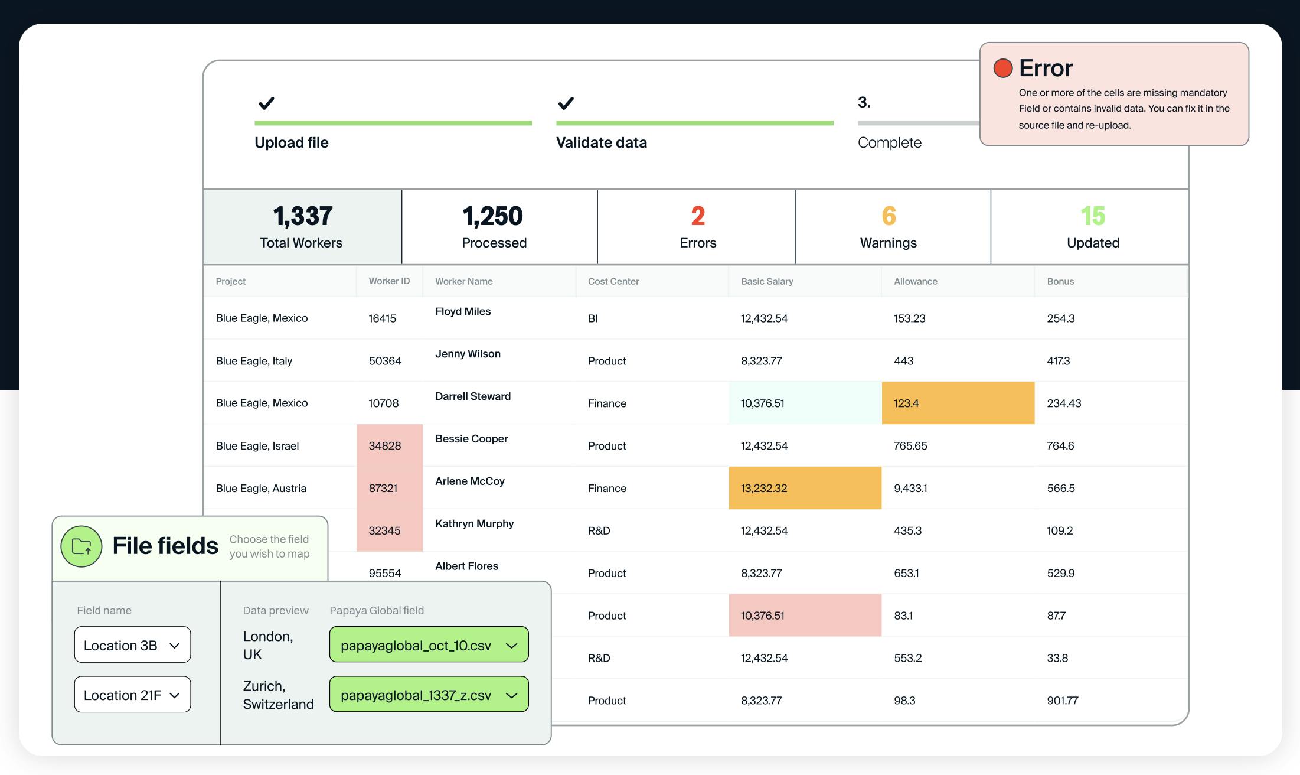1300x775 pixels.
Task: Select the Processed workers tab
Action: [x=494, y=227]
